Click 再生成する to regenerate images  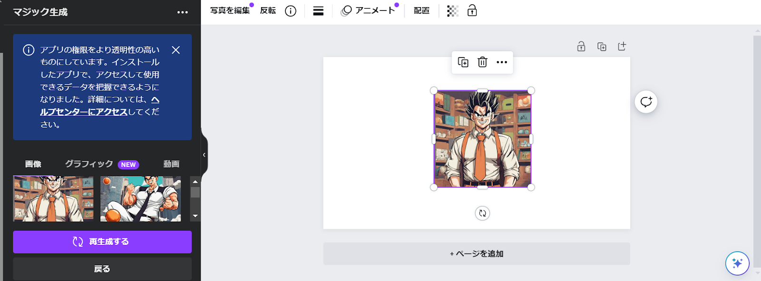(x=102, y=242)
